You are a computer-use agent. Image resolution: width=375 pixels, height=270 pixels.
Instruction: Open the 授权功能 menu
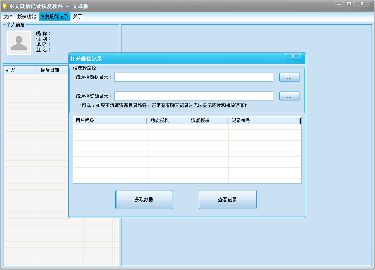26,17
